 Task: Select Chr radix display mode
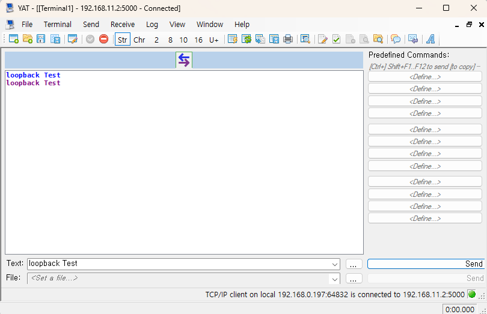(x=139, y=40)
